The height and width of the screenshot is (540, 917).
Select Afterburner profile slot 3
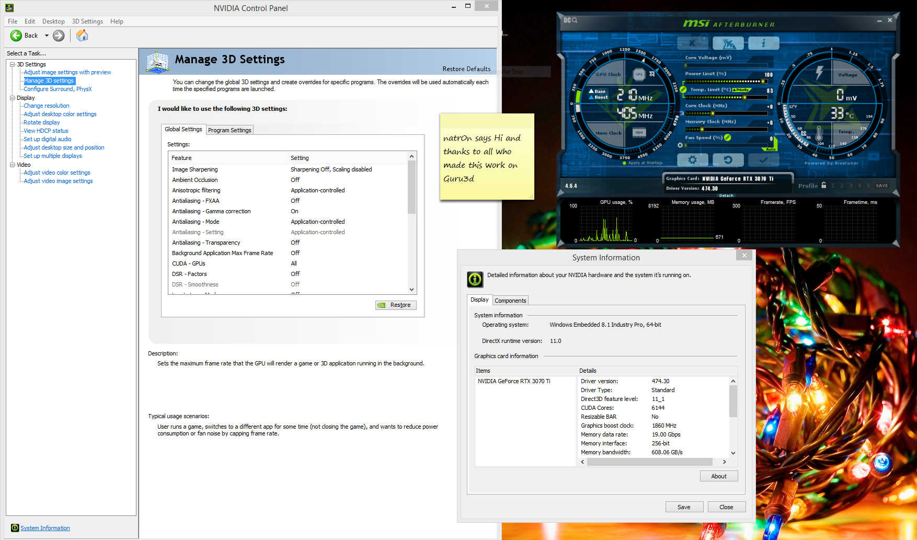point(851,186)
